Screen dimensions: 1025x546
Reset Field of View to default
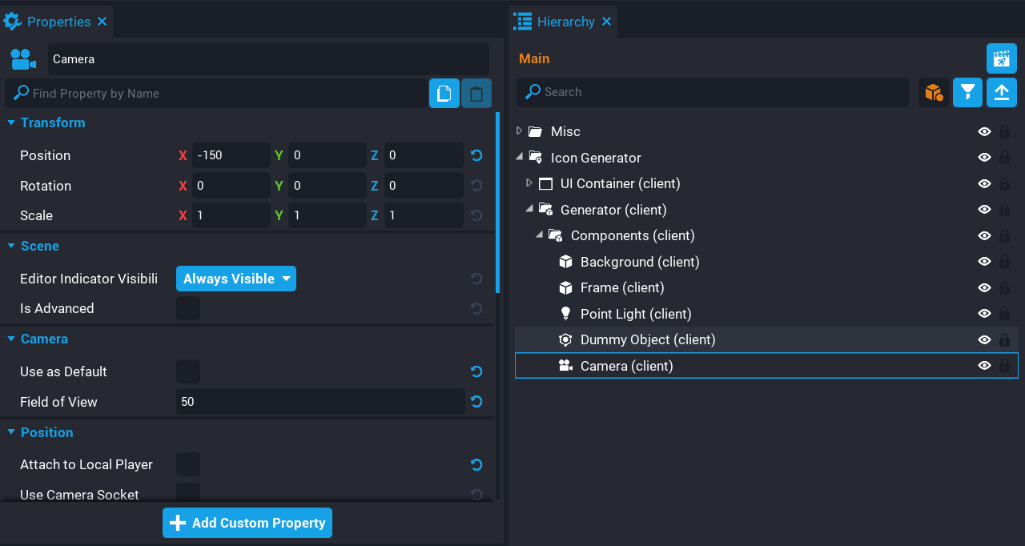pos(476,402)
